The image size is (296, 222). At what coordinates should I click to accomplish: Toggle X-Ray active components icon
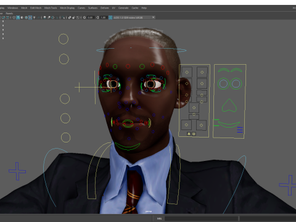point(74,17)
